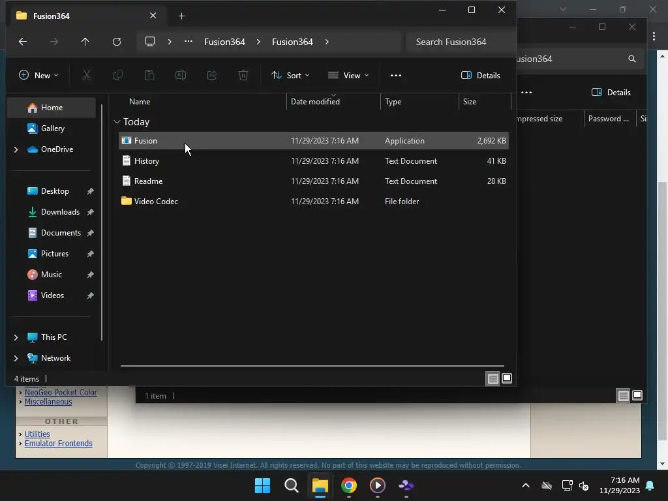Switch to details list view icon
This screenshot has width=668, height=501.
point(493,378)
